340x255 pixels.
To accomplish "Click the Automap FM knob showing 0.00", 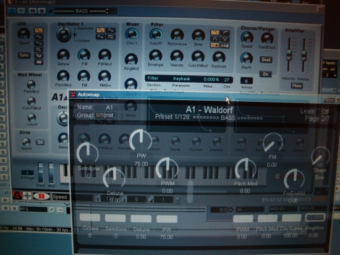I will click(x=273, y=143).
